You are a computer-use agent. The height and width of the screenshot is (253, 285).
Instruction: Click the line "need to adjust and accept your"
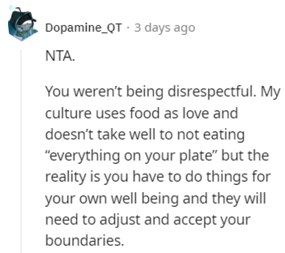[x=148, y=220]
